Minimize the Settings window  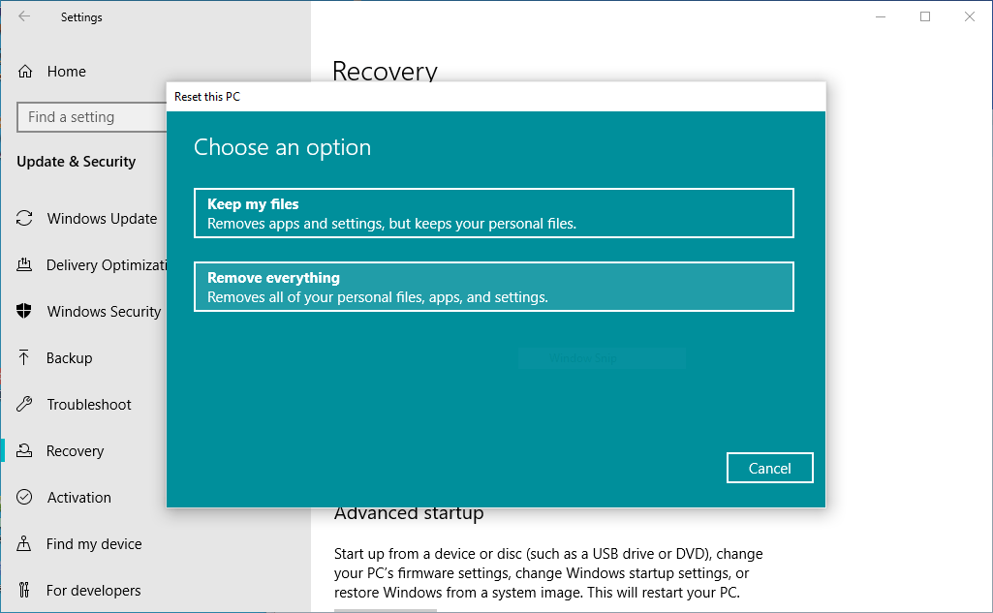[x=880, y=16]
